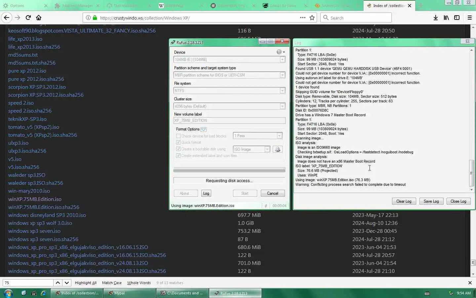Find previous match arrow in find bar
This screenshot has height=298, width=476.
point(58,283)
